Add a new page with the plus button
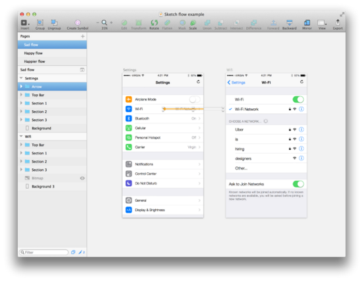The image size is (363, 281). 82,36
